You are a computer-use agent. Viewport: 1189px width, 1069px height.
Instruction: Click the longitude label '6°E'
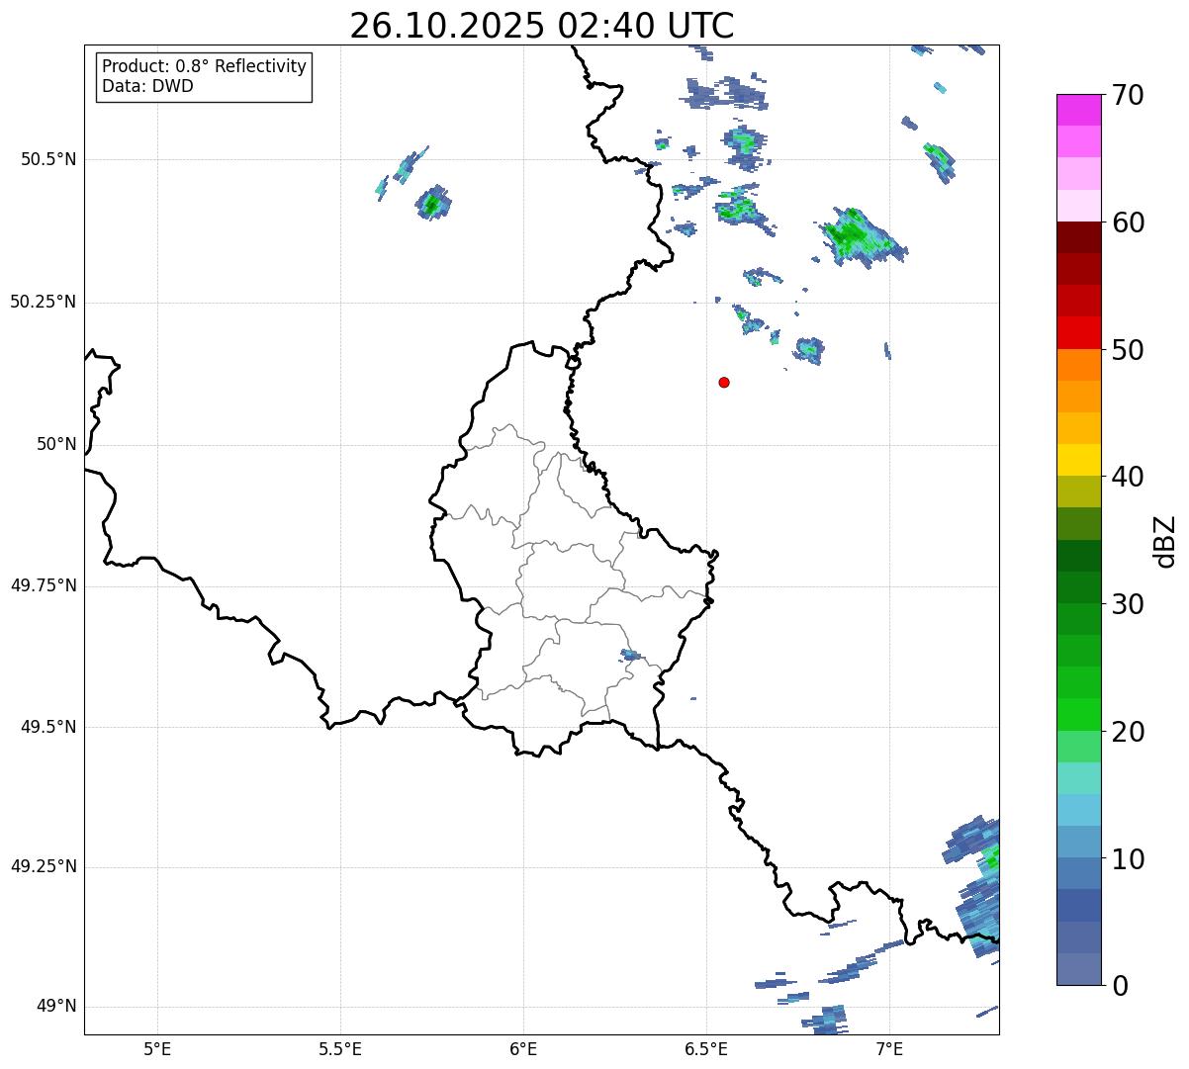523,1048
